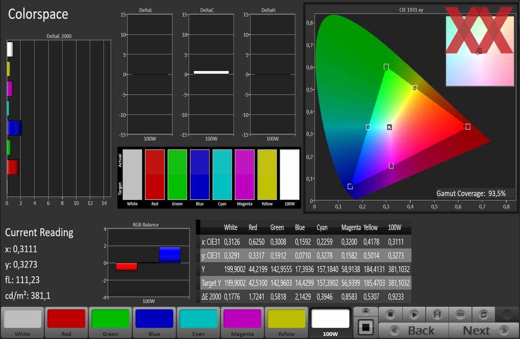The height and width of the screenshot is (339, 520).
Task: Pick the Magenta patch button
Action: point(242,323)
